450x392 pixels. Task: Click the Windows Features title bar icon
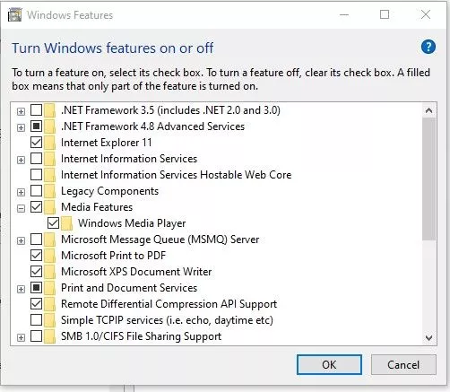click(14, 14)
